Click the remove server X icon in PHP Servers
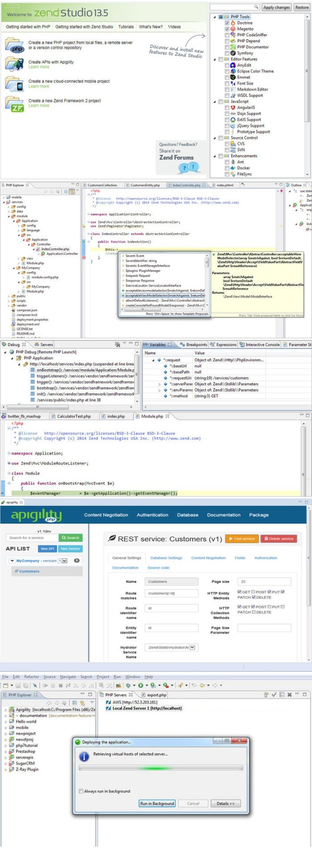Viewport: 312px width, 851px height. [x=289, y=694]
